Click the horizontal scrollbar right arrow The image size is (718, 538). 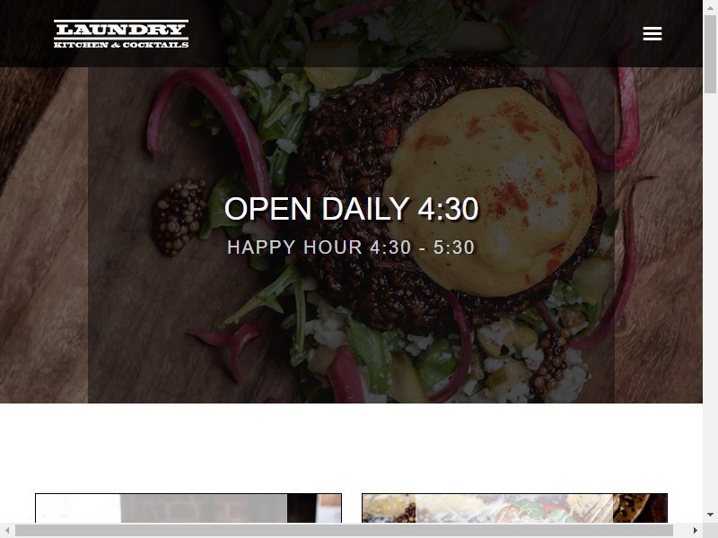695,530
